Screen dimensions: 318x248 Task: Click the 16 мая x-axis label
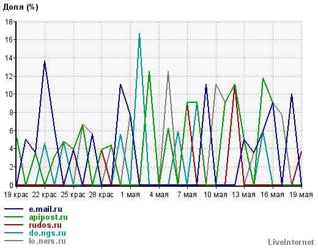tap(273, 195)
